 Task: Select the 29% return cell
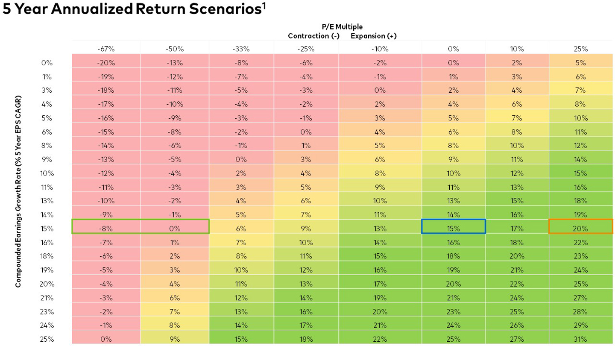581,325
